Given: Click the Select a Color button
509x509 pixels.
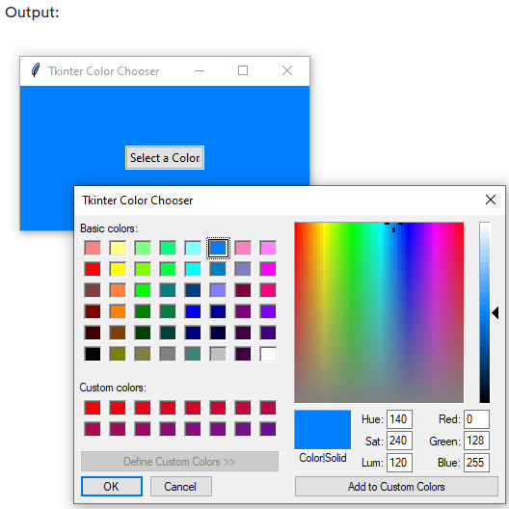Looking at the screenshot, I should (165, 158).
